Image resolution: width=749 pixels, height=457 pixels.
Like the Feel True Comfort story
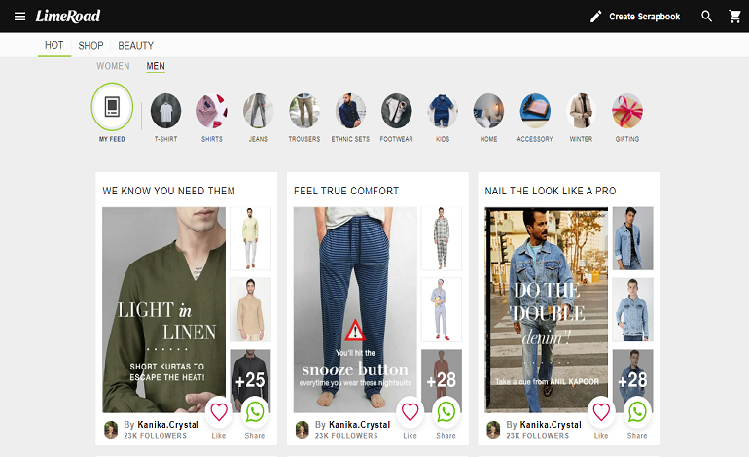(x=410, y=412)
